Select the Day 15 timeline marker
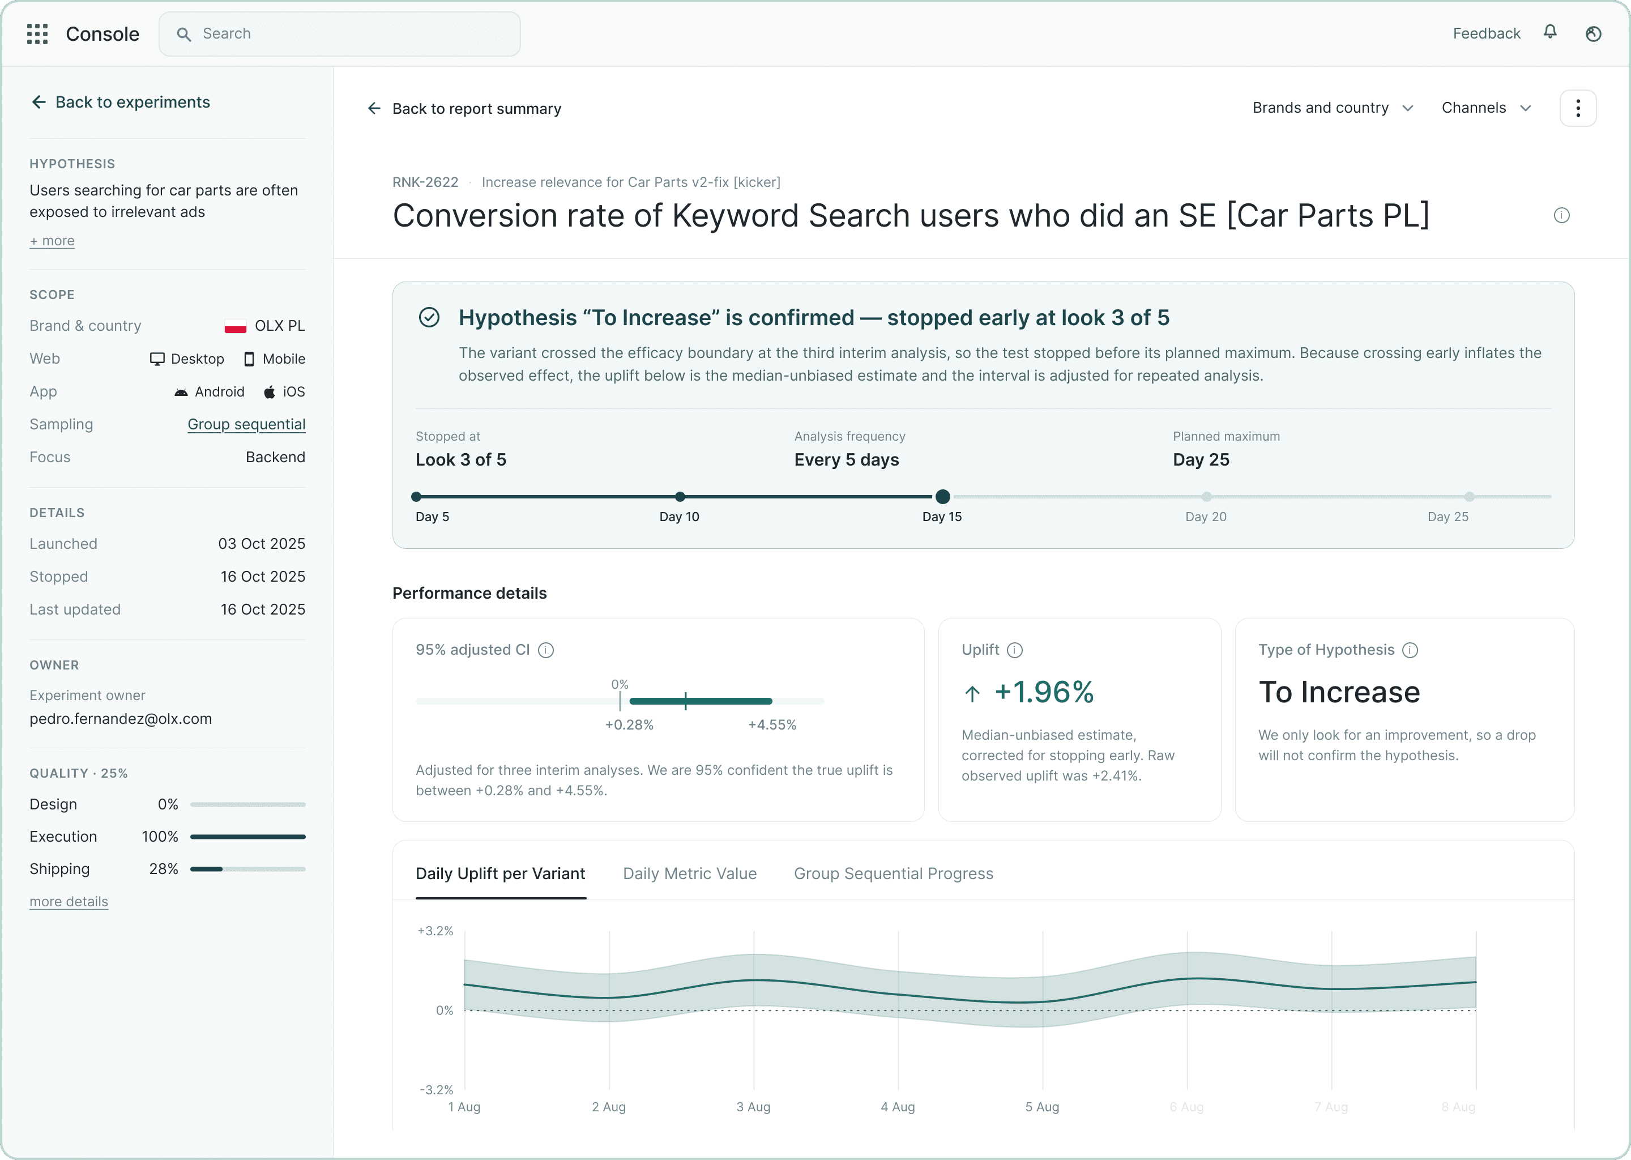The height and width of the screenshot is (1160, 1631). tap(942, 496)
